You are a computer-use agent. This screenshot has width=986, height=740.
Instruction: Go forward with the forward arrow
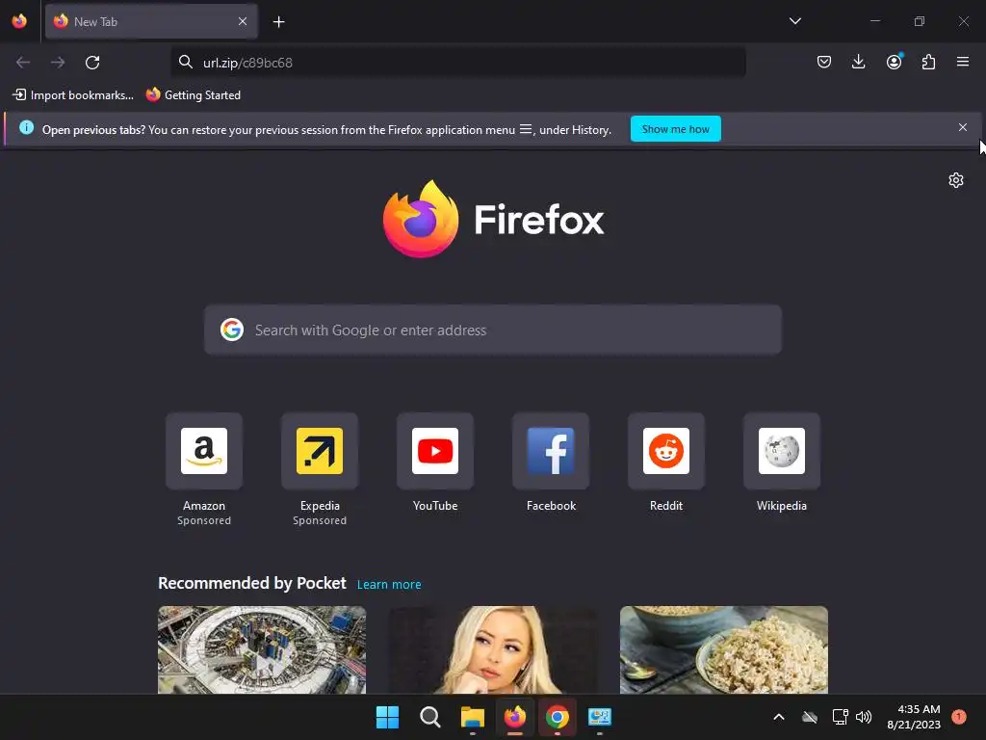pyautogui.click(x=58, y=63)
